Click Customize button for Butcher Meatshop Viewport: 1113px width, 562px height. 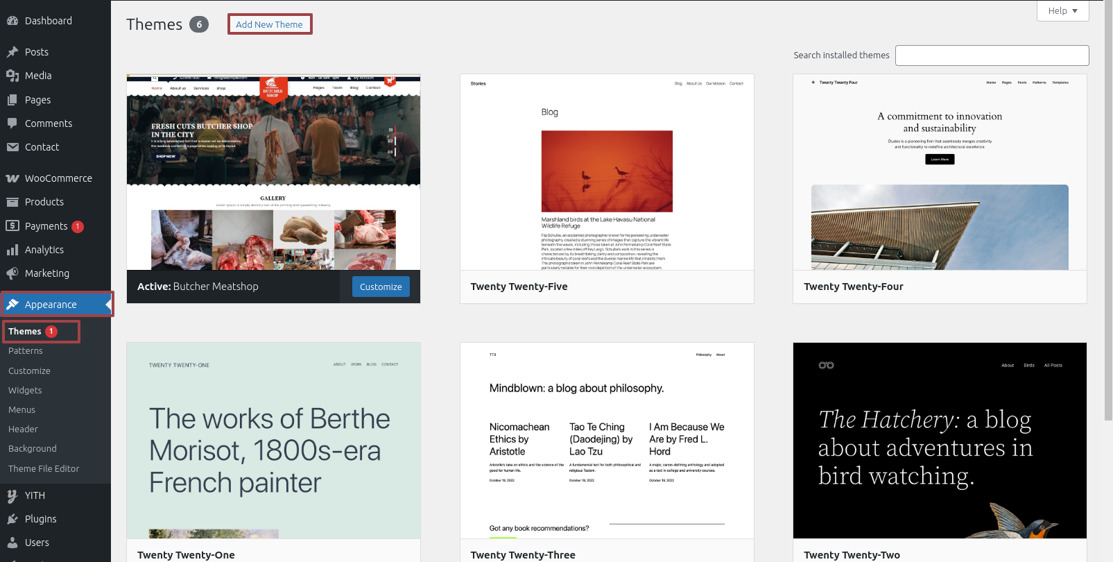(x=381, y=287)
